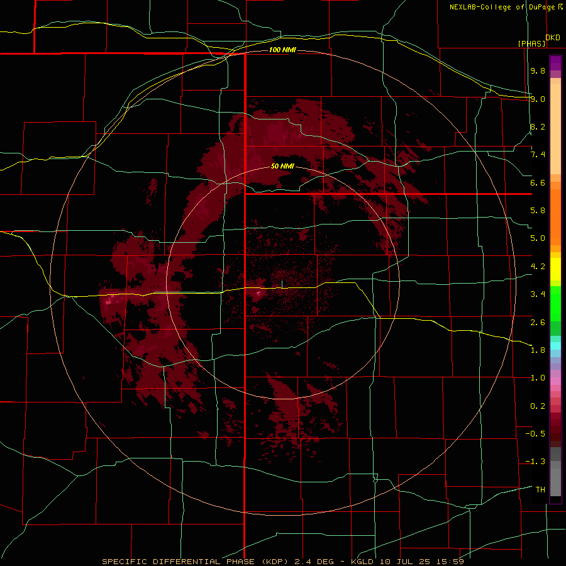Click the 1.8 value on the color scale

[538, 350]
